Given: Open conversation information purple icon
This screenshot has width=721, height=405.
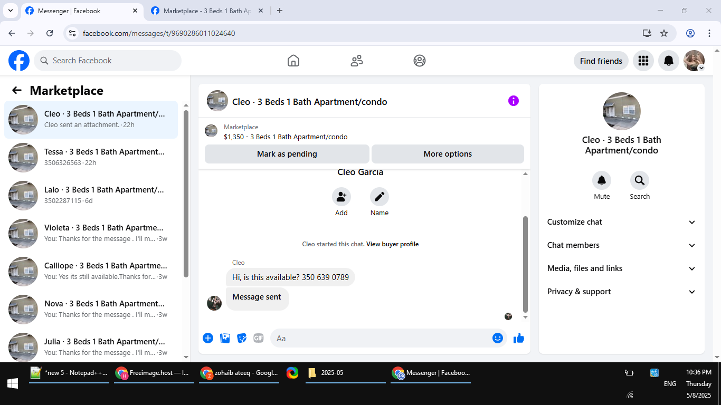Looking at the screenshot, I should (514, 101).
